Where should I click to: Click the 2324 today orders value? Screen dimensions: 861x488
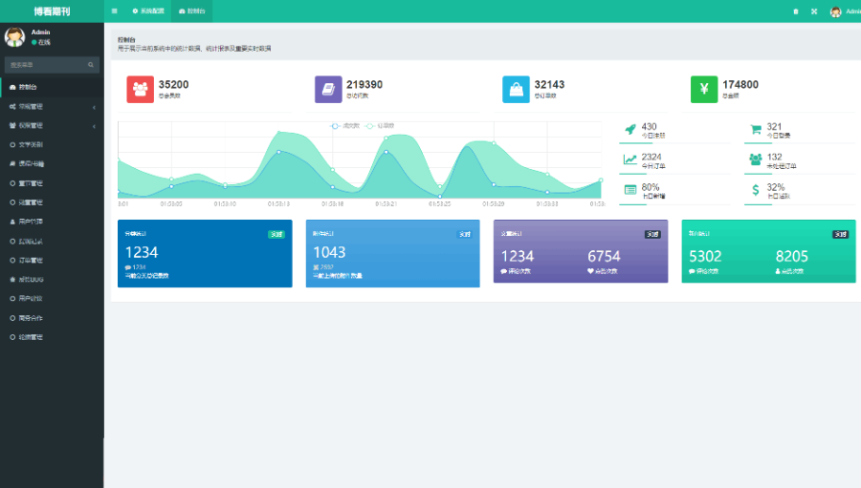click(651, 157)
